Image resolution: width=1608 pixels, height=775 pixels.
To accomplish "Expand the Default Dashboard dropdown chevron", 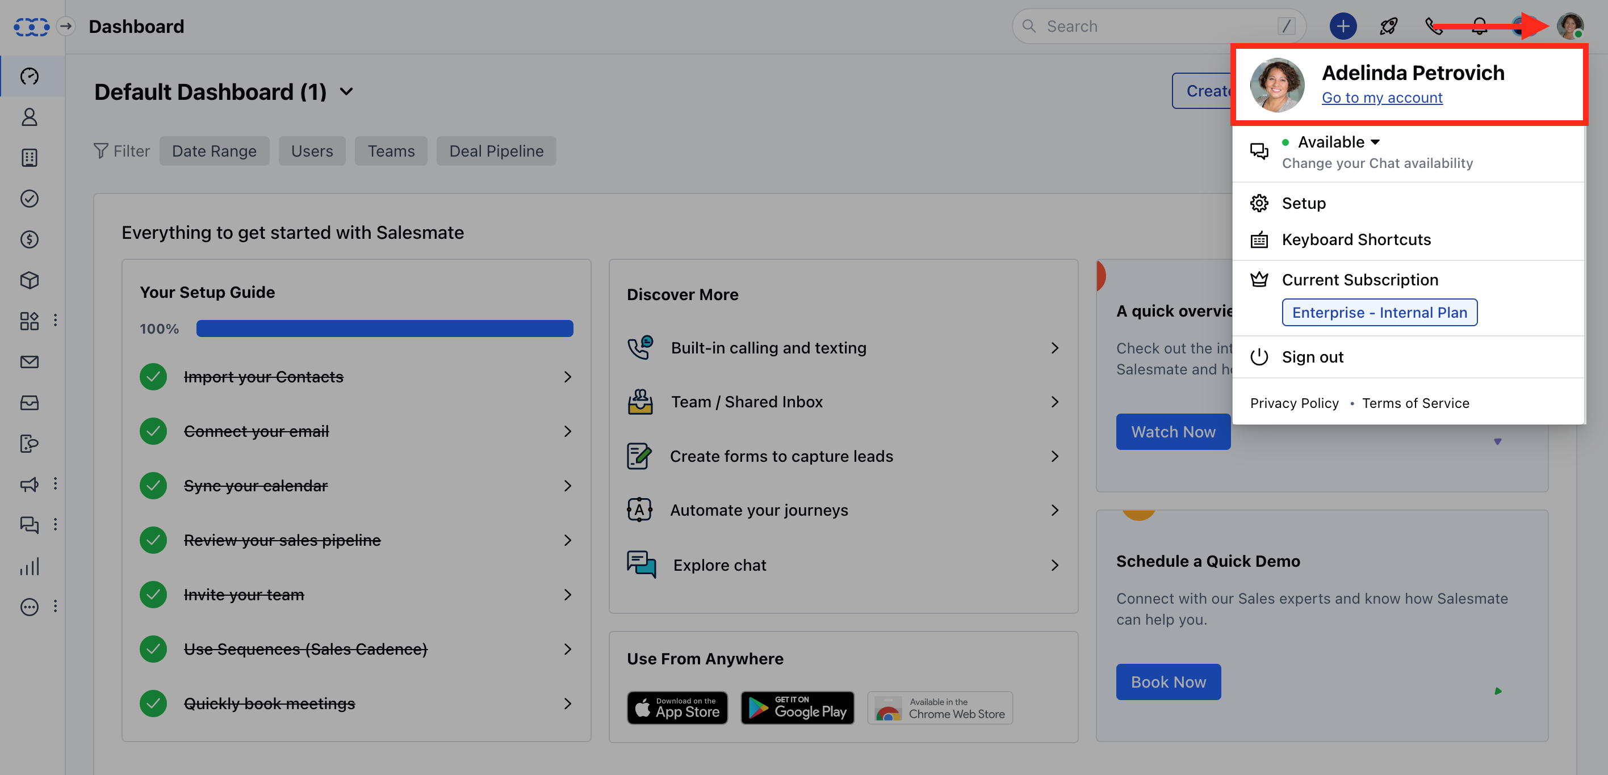I will click(x=346, y=92).
